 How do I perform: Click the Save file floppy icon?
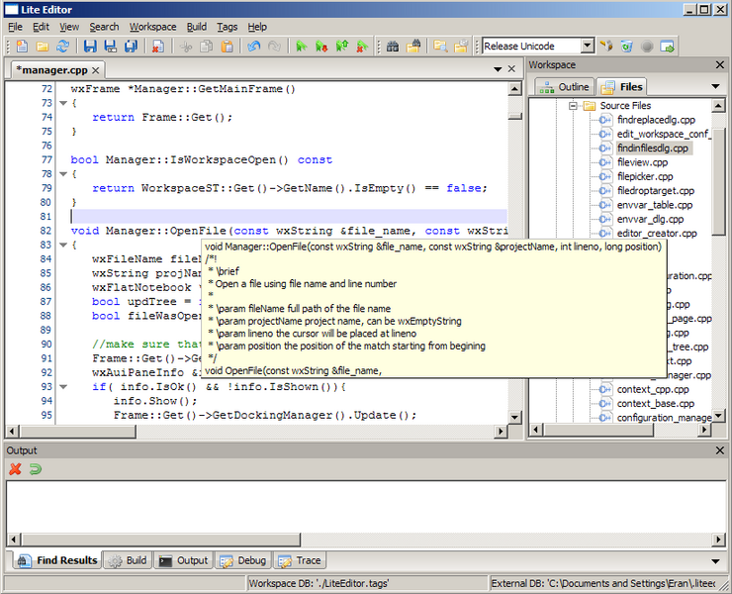coord(90,47)
